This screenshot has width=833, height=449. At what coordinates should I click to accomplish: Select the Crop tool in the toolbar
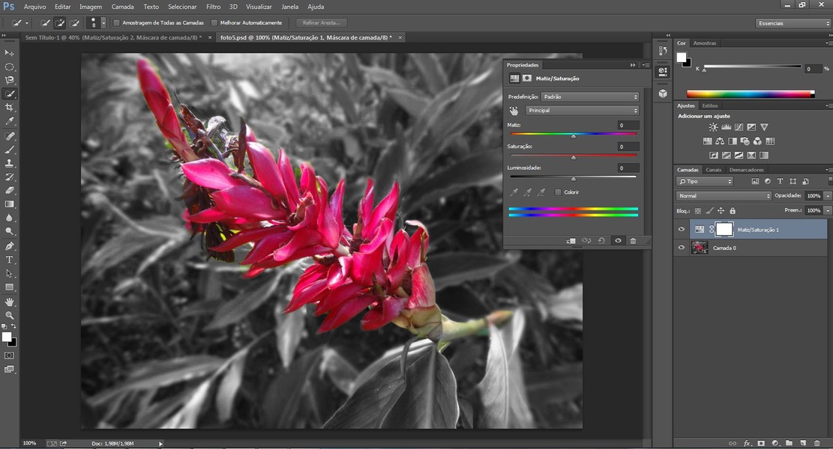coord(10,108)
